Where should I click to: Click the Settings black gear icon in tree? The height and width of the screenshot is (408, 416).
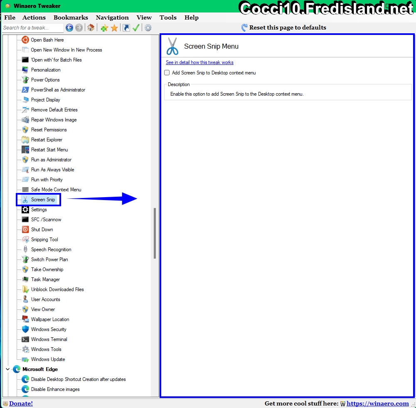coord(25,210)
